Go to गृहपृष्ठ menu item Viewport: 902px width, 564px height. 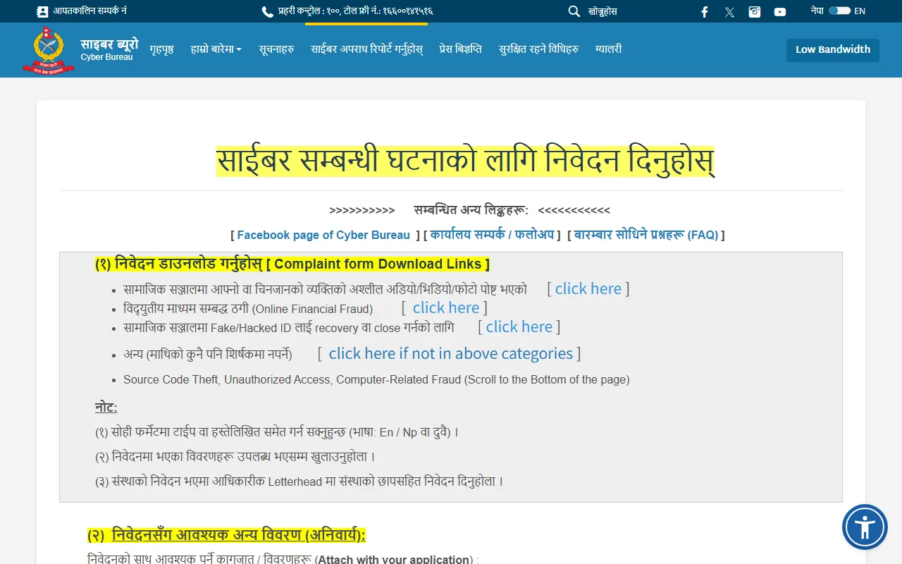tap(161, 49)
